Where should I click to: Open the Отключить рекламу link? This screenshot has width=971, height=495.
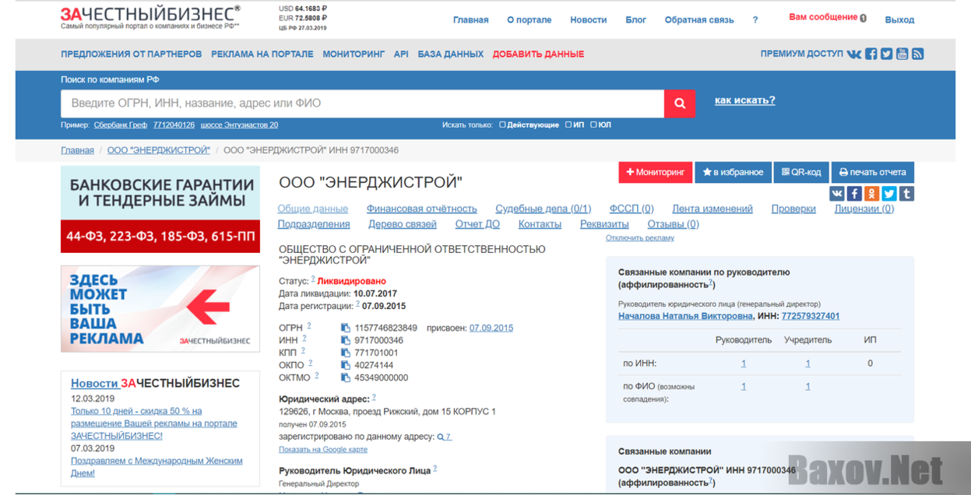pos(640,238)
